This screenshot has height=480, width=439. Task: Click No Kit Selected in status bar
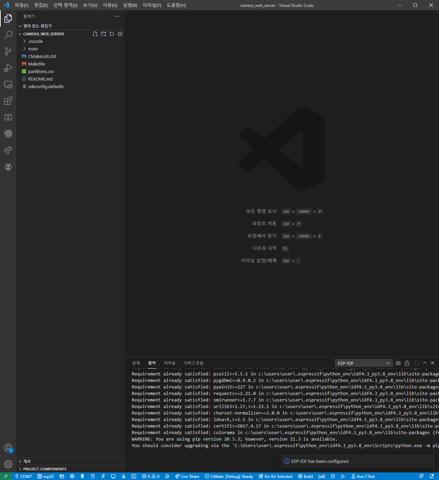275,476
